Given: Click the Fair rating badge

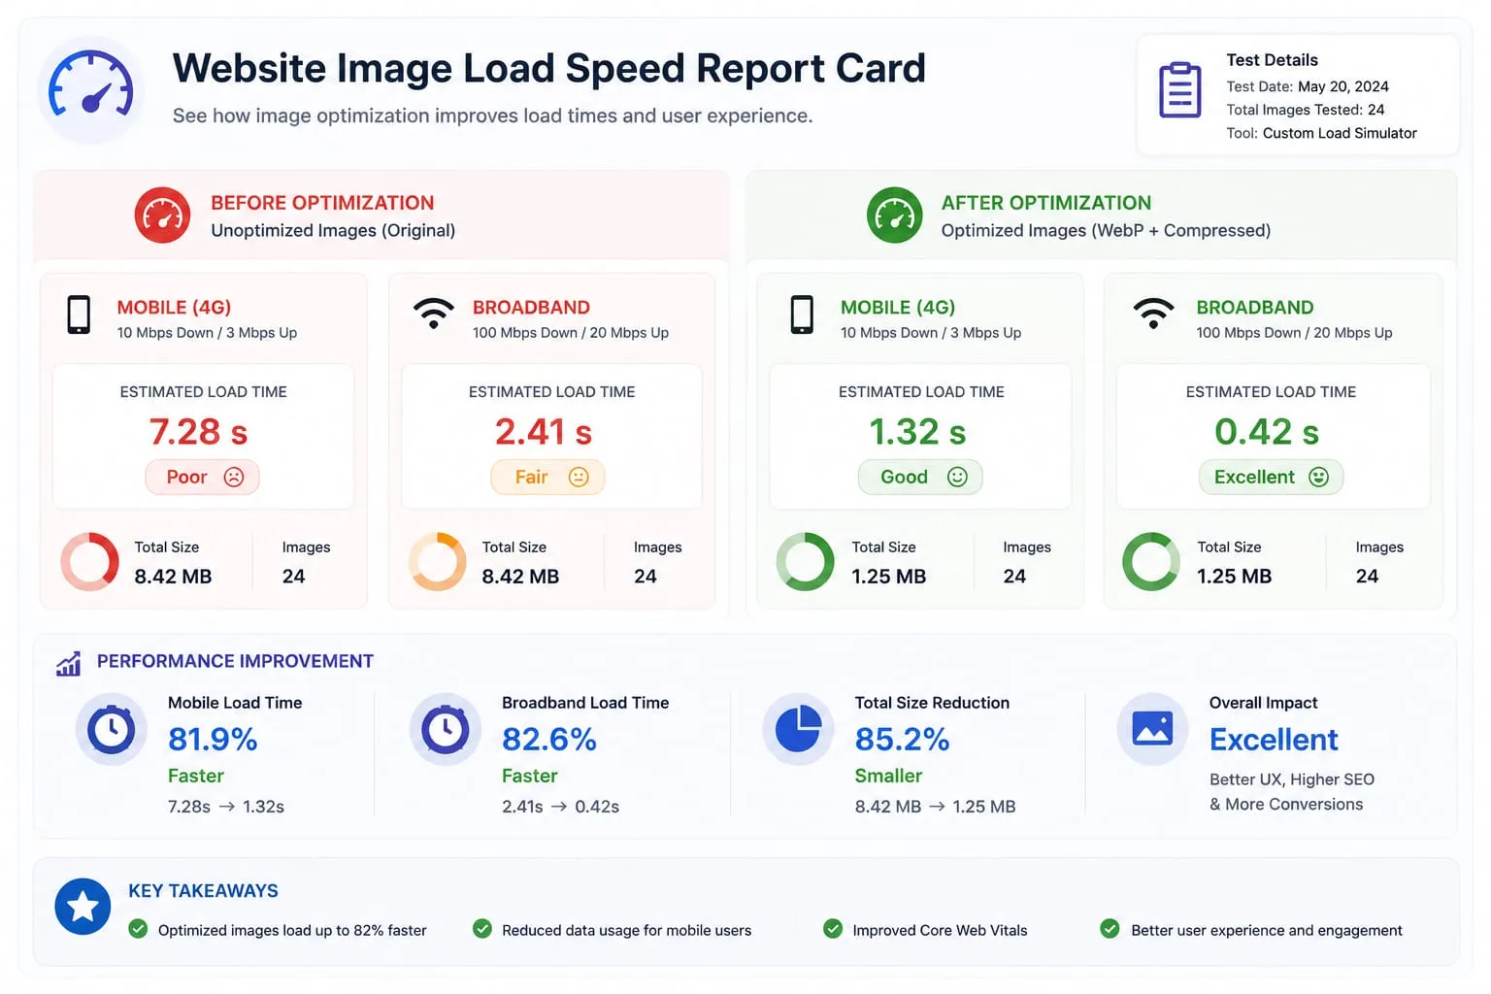Looking at the screenshot, I should click(x=547, y=477).
